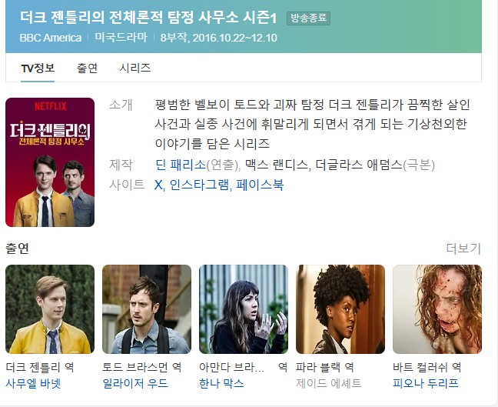The width and height of the screenshot is (498, 407).
Task: Click the Netflix poster of the show
Action: [50, 162]
